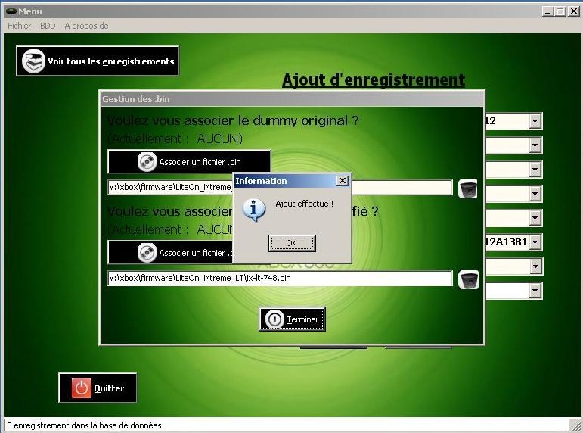Click Voir tous les enregistrements button

(98, 61)
